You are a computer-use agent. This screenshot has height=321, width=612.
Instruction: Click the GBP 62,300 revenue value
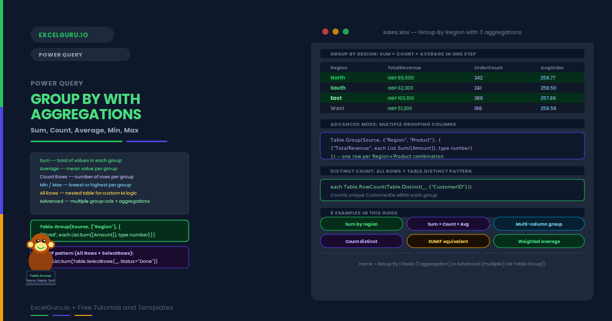point(400,88)
